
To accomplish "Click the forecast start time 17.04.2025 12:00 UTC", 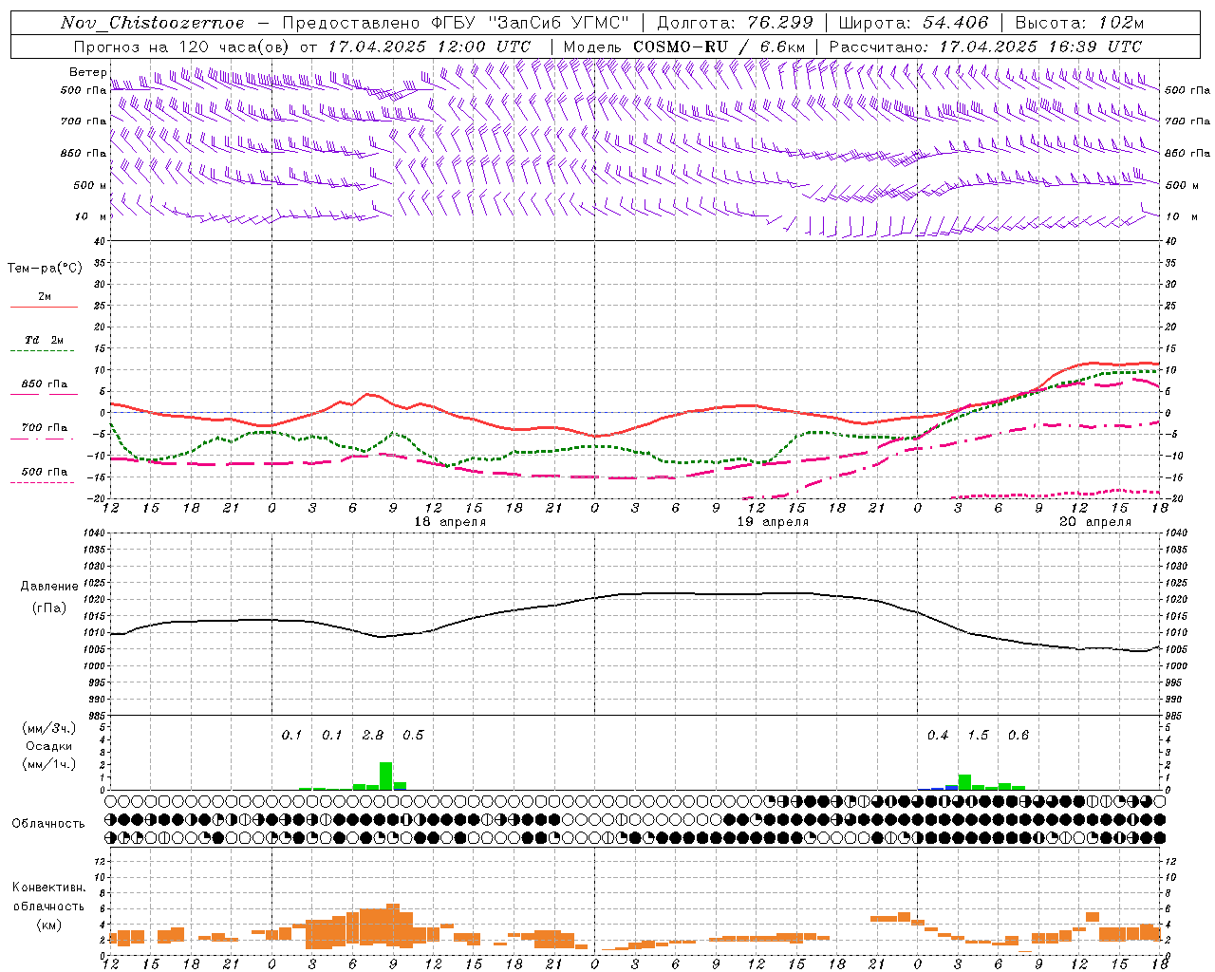I will [429, 47].
